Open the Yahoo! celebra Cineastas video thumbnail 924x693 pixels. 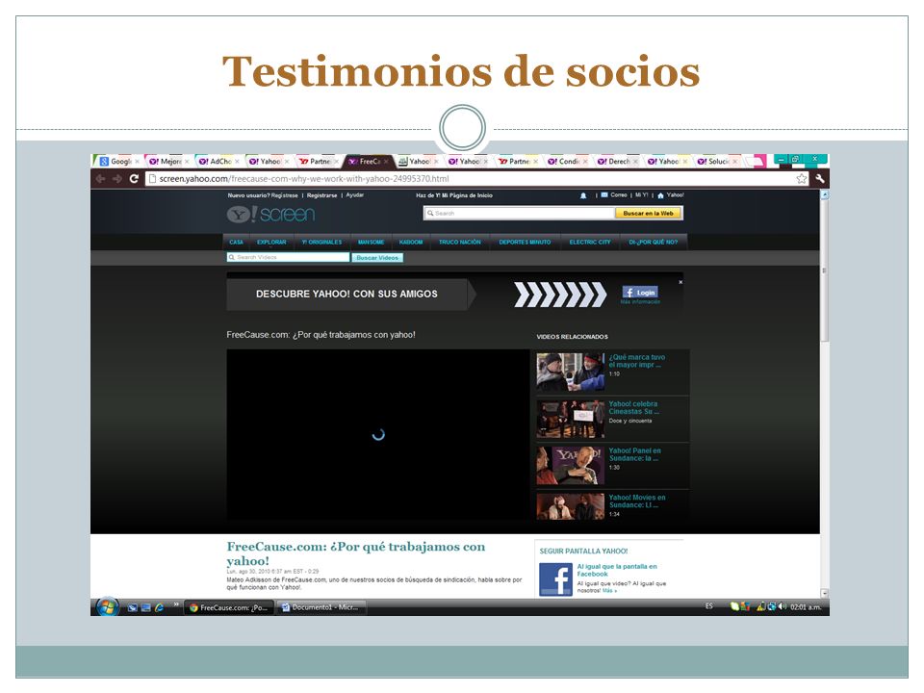point(571,419)
